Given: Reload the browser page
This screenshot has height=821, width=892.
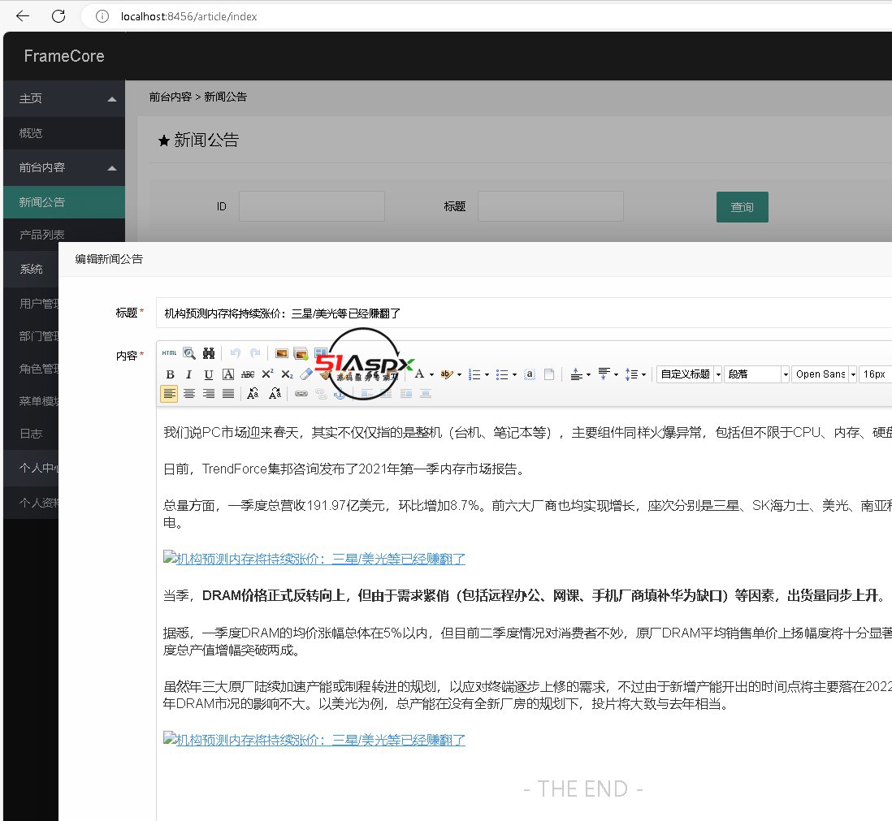Looking at the screenshot, I should click(58, 16).
